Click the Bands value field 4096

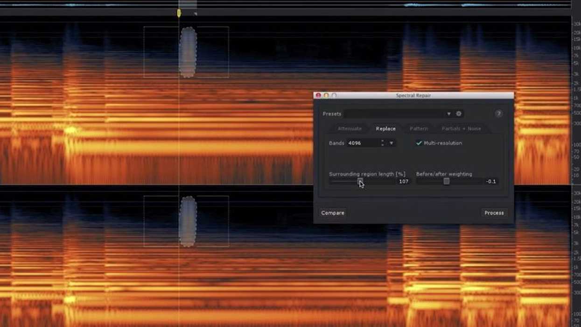[x=363, y=143]
